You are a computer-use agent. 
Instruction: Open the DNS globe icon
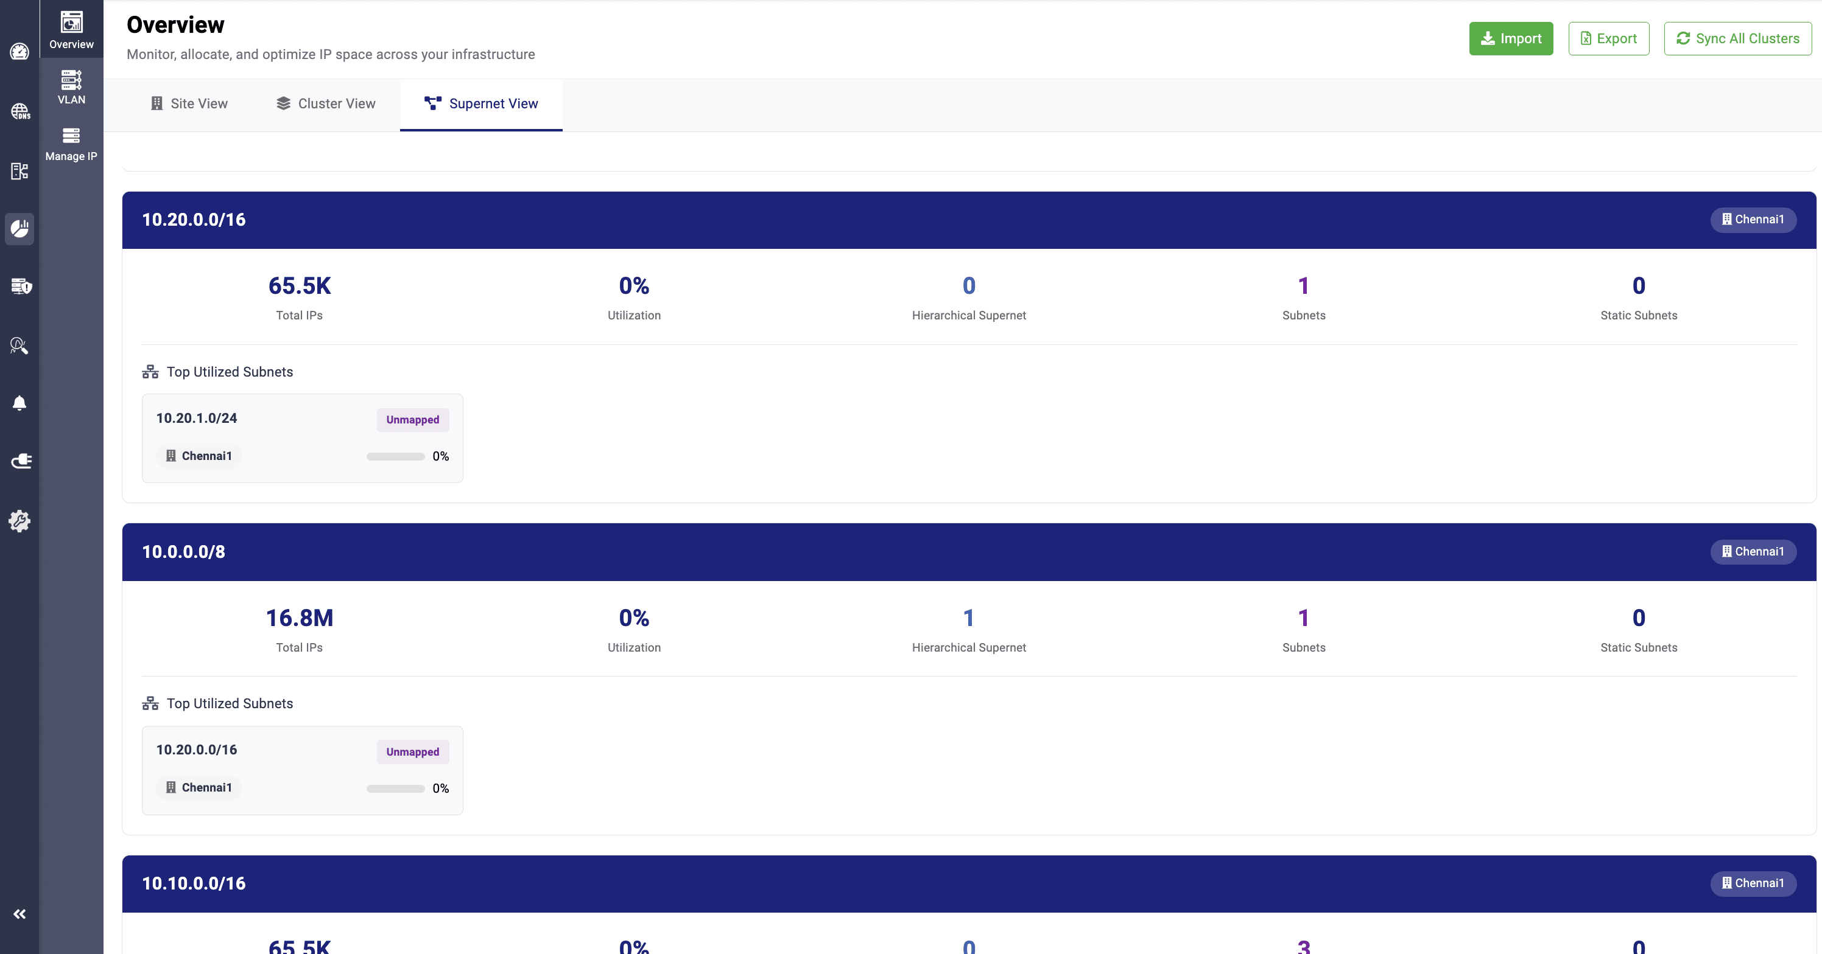(x=19, y=111)
